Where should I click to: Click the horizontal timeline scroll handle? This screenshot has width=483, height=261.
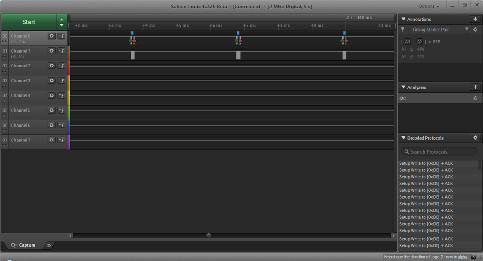pyautogui.click(x=209, y=235)
